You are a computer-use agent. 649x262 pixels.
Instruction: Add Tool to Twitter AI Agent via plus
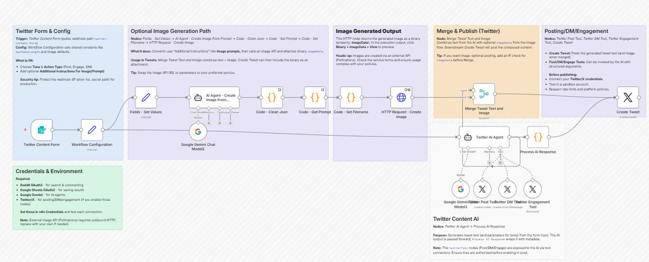(x=501, y=162)
